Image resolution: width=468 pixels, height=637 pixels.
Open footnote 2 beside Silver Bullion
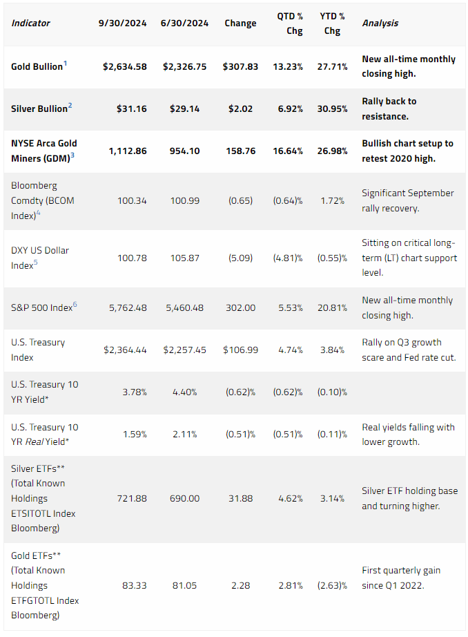tap(70, 106)
